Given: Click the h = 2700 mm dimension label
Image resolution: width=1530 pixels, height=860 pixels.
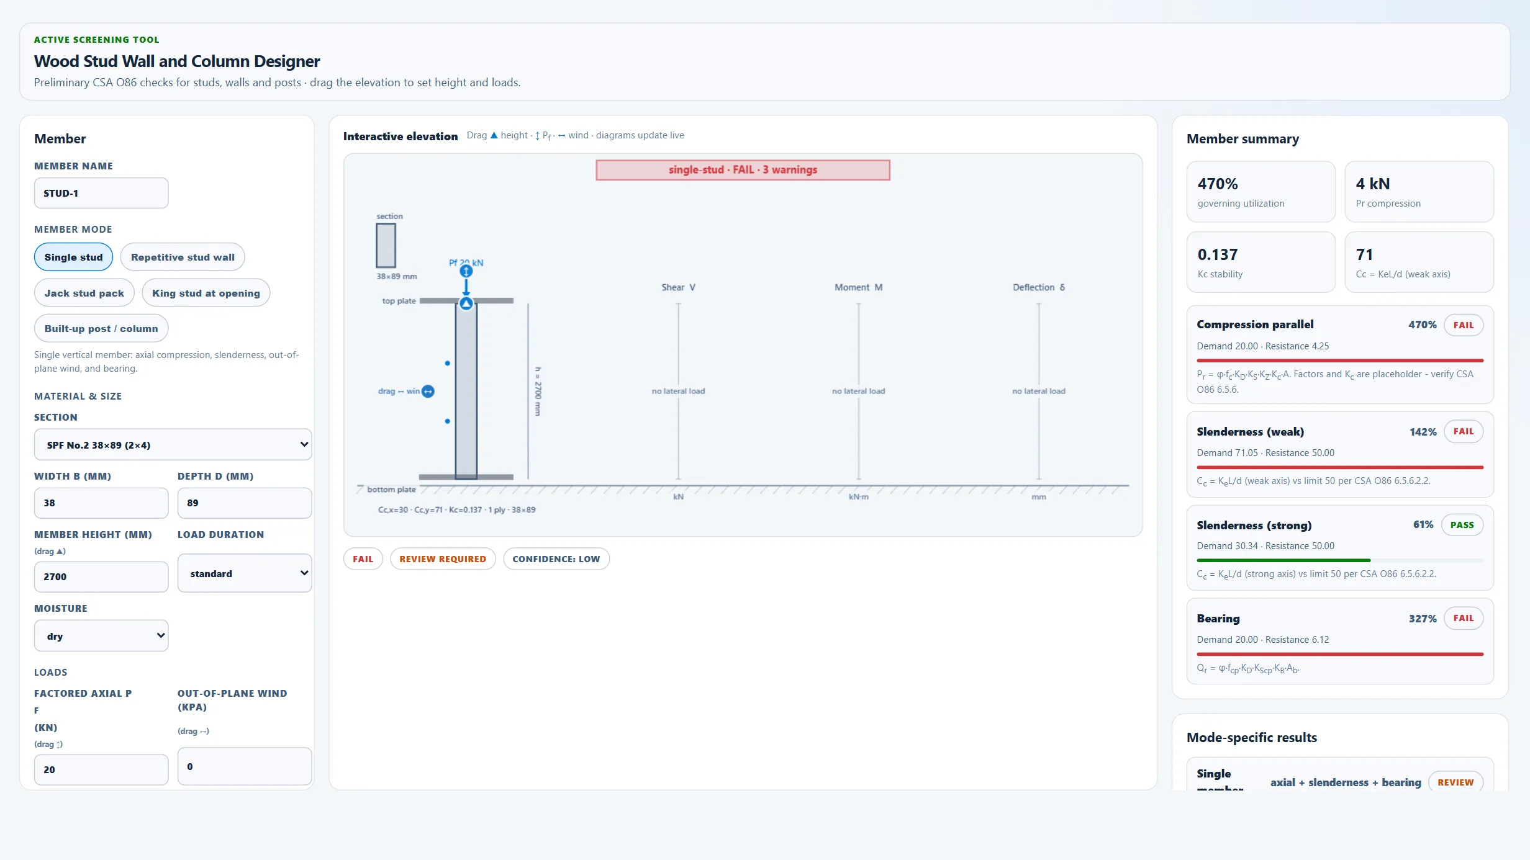Looking at the screenshot, I should pos(538,391).
